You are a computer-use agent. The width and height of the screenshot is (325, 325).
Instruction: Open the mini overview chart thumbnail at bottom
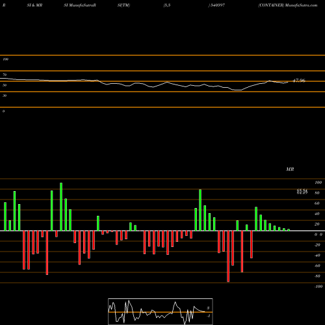pos(161,311)
